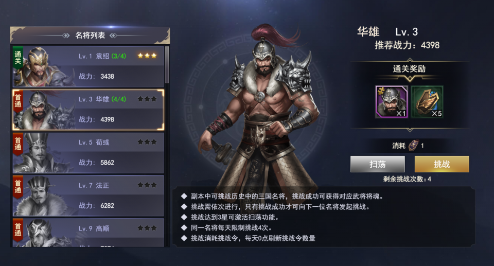Click the green shield reward item icon
494x266 pixels.
click(x=427, y=102)
